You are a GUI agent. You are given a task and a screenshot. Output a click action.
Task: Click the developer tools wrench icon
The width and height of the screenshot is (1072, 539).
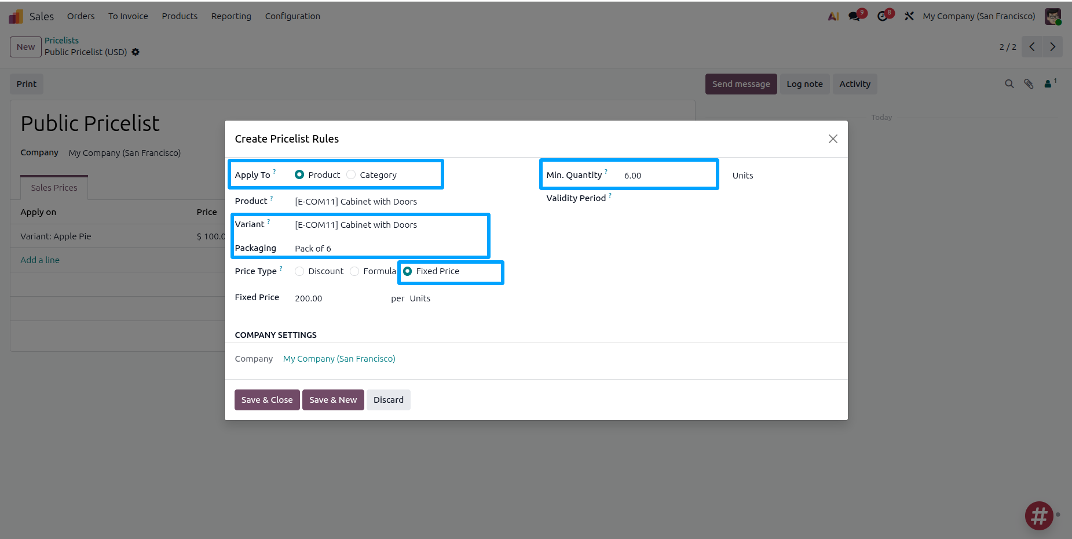[909, 16]
